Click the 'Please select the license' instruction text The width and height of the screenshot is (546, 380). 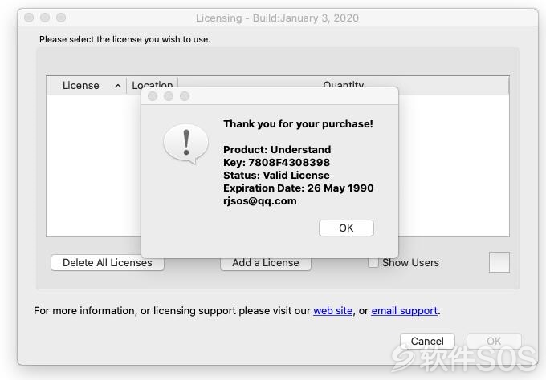124,39
